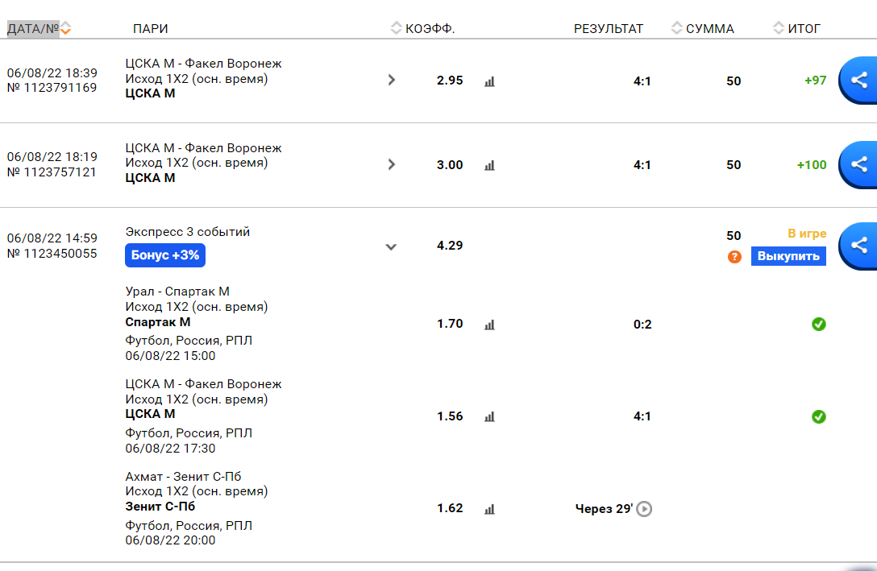Click the Урал - Спартак М match name
877x571 pixels.
(x=177, y=292)
